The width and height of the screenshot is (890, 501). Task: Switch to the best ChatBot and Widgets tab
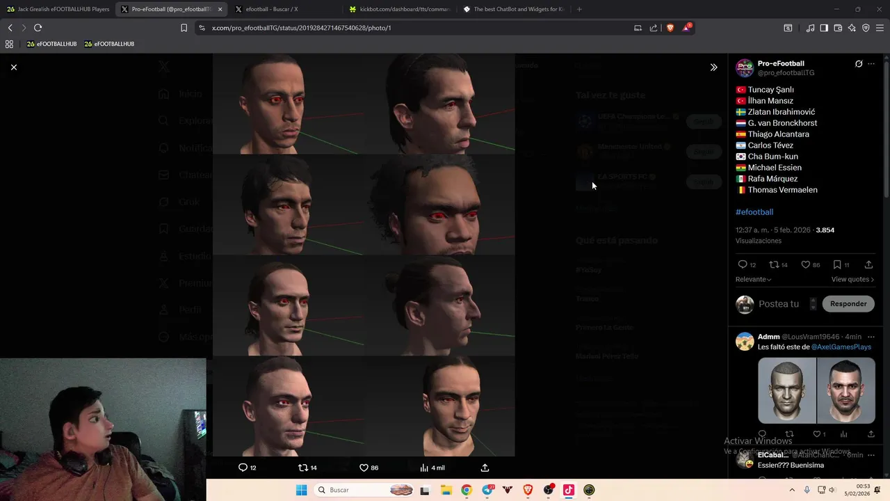514,9
